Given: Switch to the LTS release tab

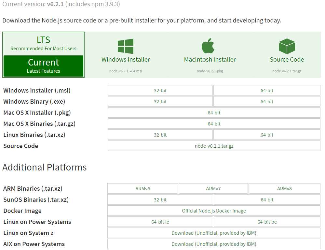Looking at the screenshot, I should tap(43, 43).
